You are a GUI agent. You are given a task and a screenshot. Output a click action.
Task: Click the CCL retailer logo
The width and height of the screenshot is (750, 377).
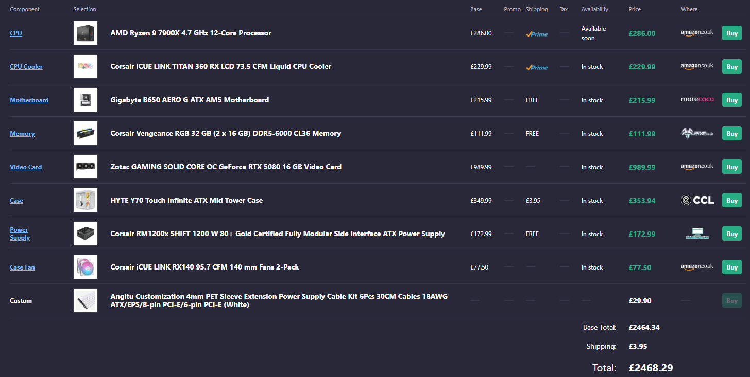coord(697,201)
